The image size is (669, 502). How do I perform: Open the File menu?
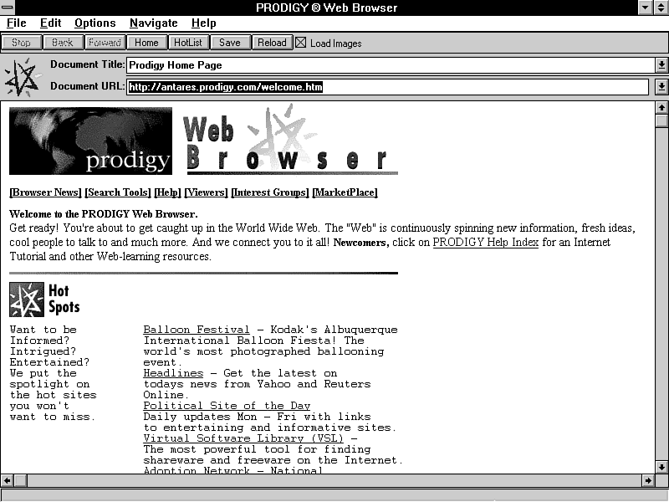click(x=16, y=23)
